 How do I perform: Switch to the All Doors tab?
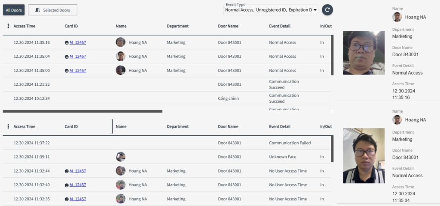(x=14, y=10)
